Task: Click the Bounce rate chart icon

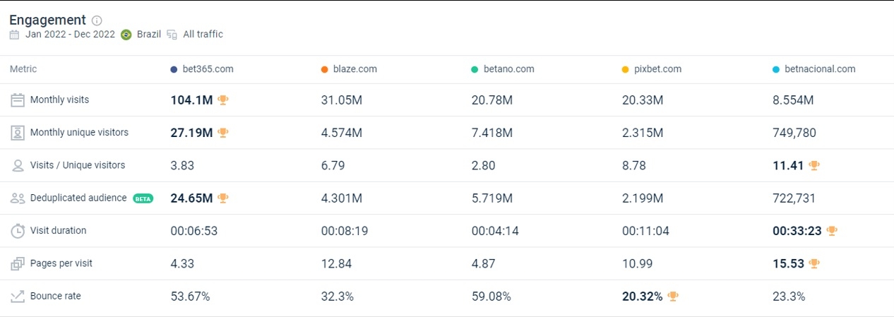Action: [18, 297]
